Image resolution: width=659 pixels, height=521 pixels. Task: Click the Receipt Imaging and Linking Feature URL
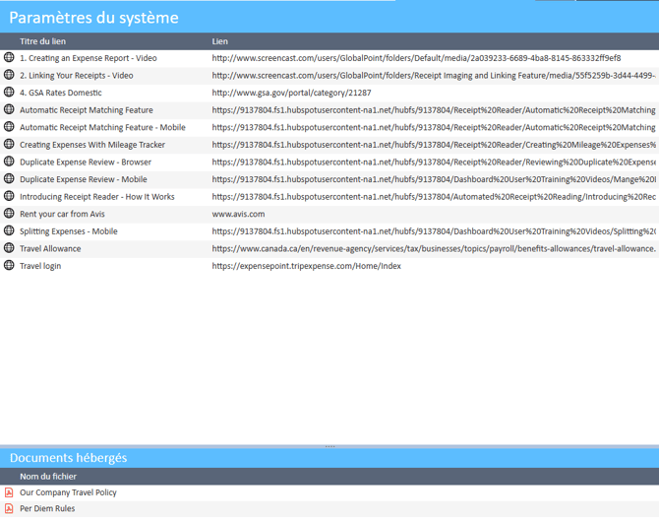pyautogui.click(x=434, y=75)
